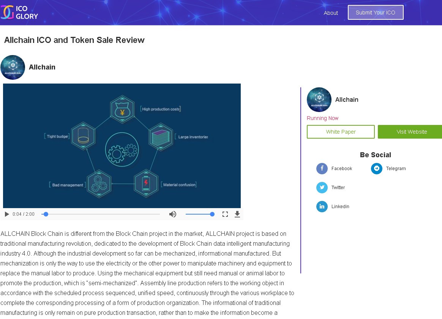The height and width of the screenshot is (319, 442).
Task: Download the video file
Action: click(237, 214)
